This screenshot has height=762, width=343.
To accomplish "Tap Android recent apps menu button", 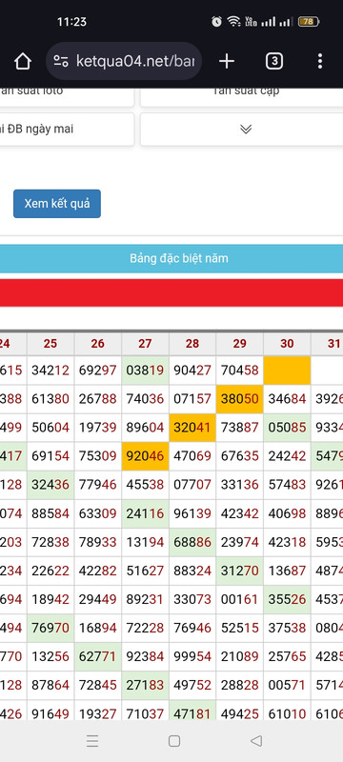I will tap(92, 741).
